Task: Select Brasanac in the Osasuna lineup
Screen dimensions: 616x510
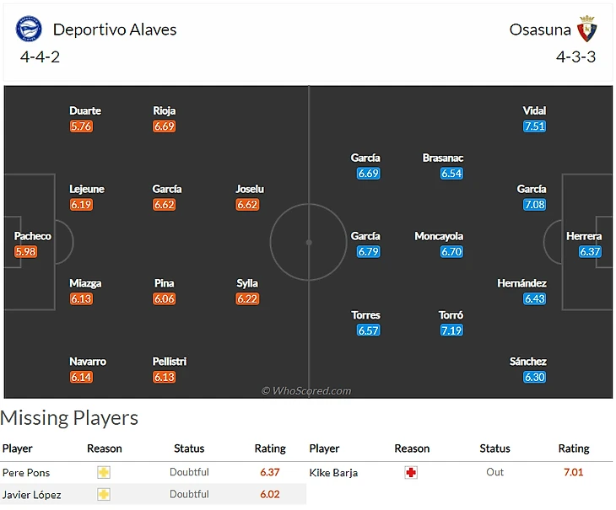Action: (443, 158)
